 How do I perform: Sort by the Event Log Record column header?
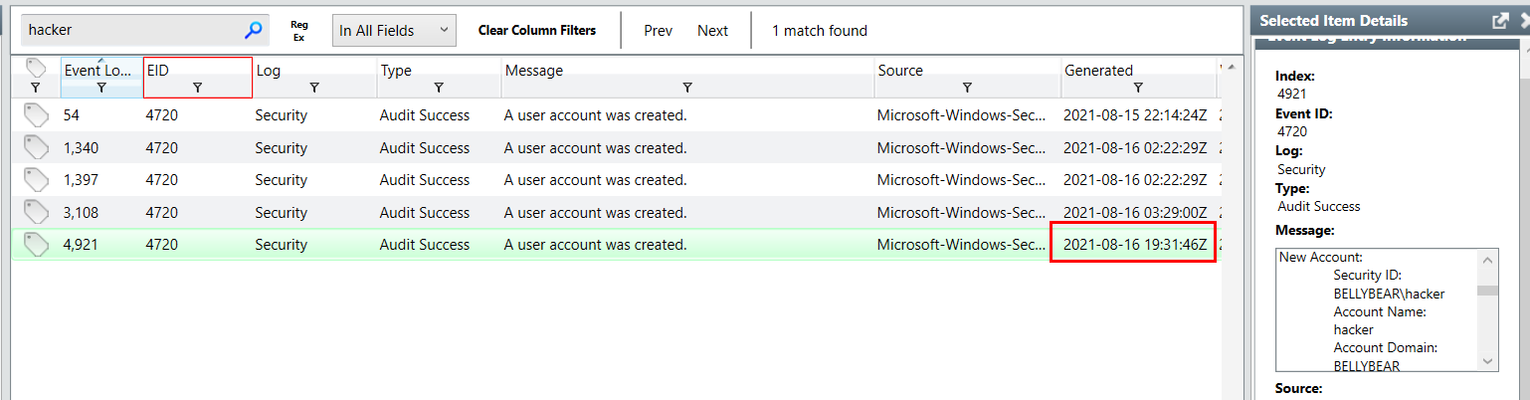pos(97,71)
